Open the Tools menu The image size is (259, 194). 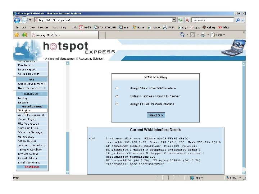tap(56, 27)
